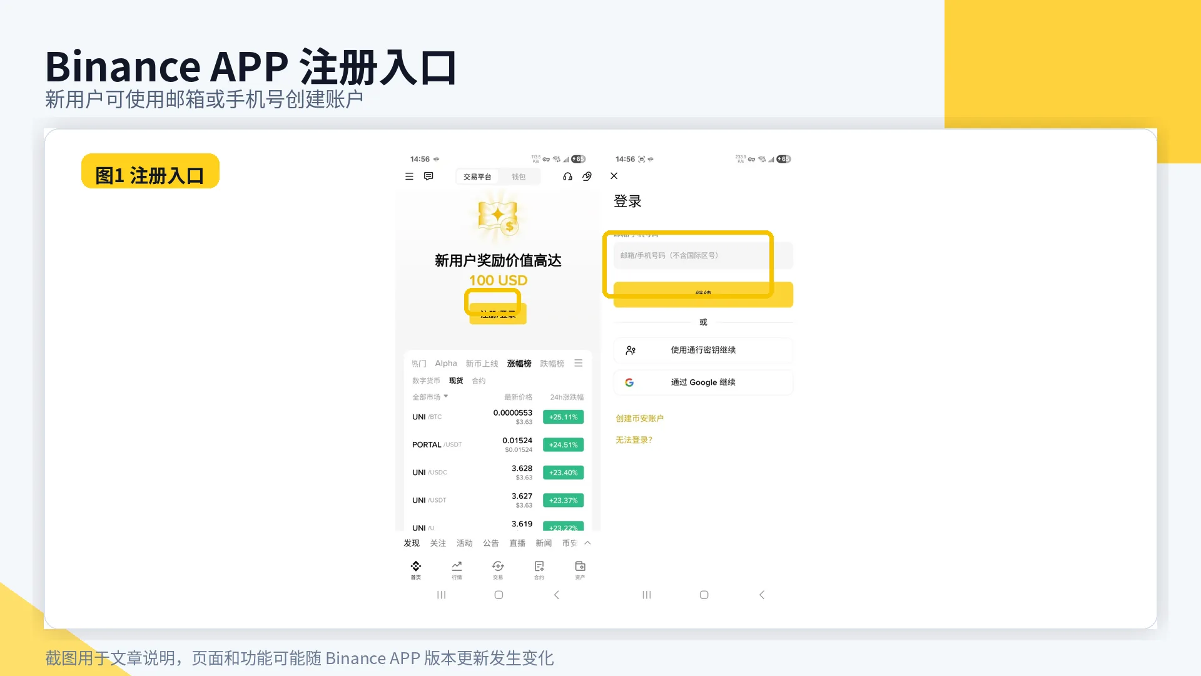Image resolution: width=1201 pixels, height=676 pixels.
Task: Choose 使用通行密钥继续 passkey option
Action: (x=703, y=350)
